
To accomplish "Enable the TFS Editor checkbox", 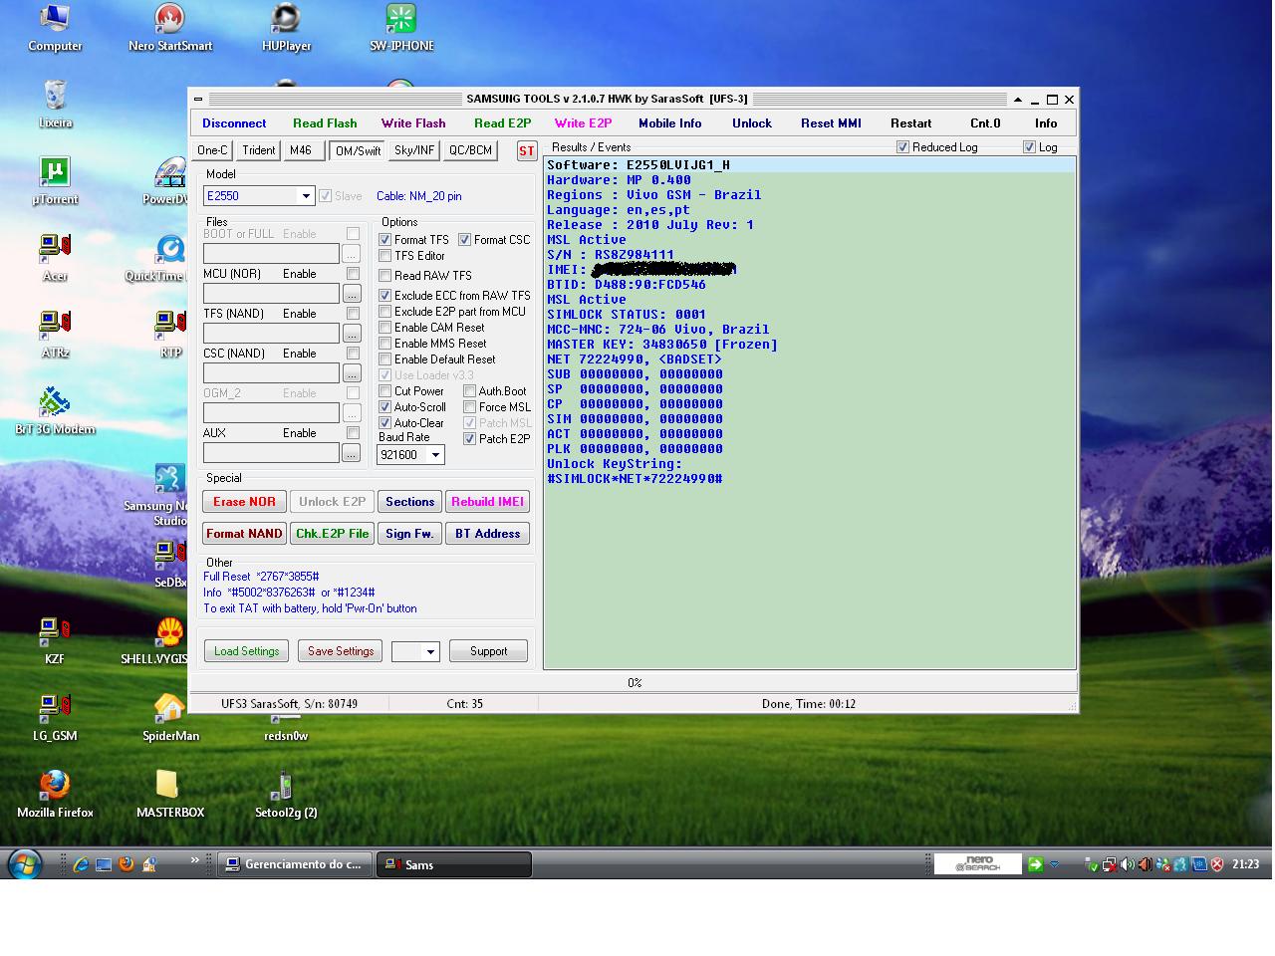I will (384, 256).
